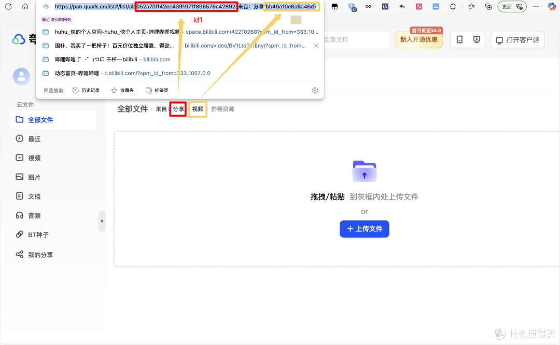Open the collections icon in toolbar
The image size is (560, 345).
point(488,6)
